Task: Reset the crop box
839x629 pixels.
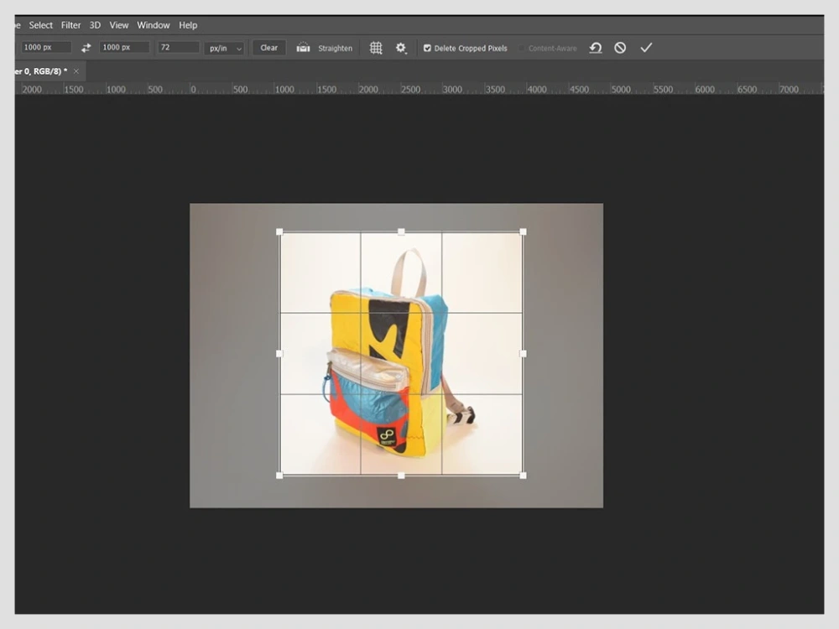Action: (596, 48)
